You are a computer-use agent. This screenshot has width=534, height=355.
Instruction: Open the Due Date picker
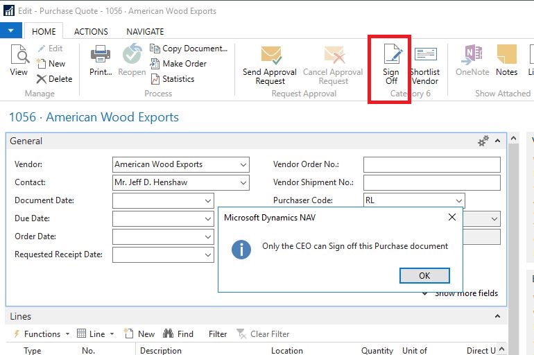[208, 219]
